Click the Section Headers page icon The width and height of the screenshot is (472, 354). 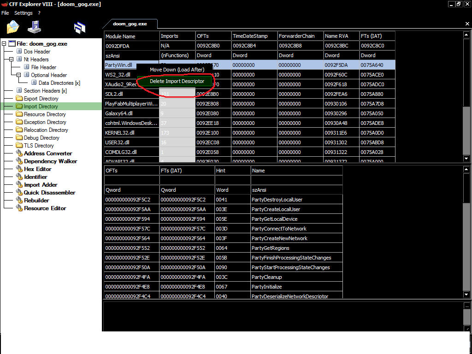pyautogui.click(x=19, y=90)
